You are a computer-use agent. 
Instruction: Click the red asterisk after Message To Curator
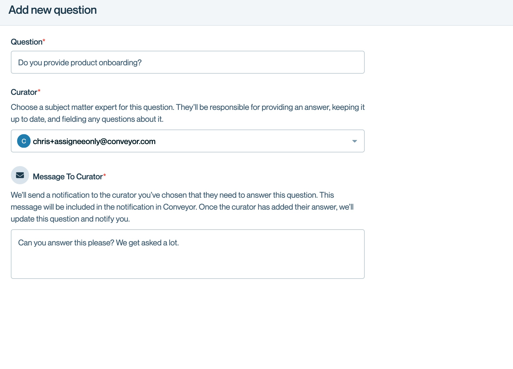pyautogui.click(x=105, y=175)
